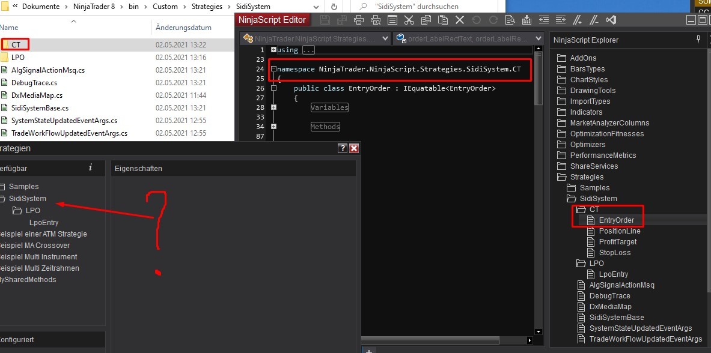
Task: Click the info i icon beside Verfügbar
Action: [x=90, y=167]
